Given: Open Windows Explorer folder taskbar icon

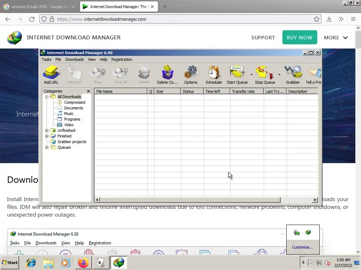Looking at the screenshot, I should click(x=48, y=262).
